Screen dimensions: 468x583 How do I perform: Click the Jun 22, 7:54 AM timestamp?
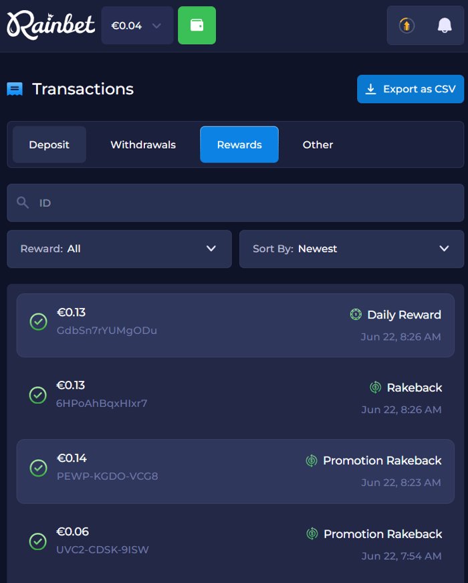(402, 556)
